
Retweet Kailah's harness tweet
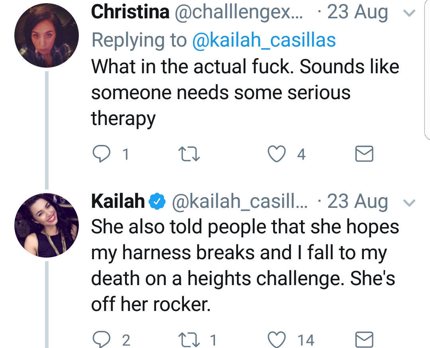click(x=189, y=340)
